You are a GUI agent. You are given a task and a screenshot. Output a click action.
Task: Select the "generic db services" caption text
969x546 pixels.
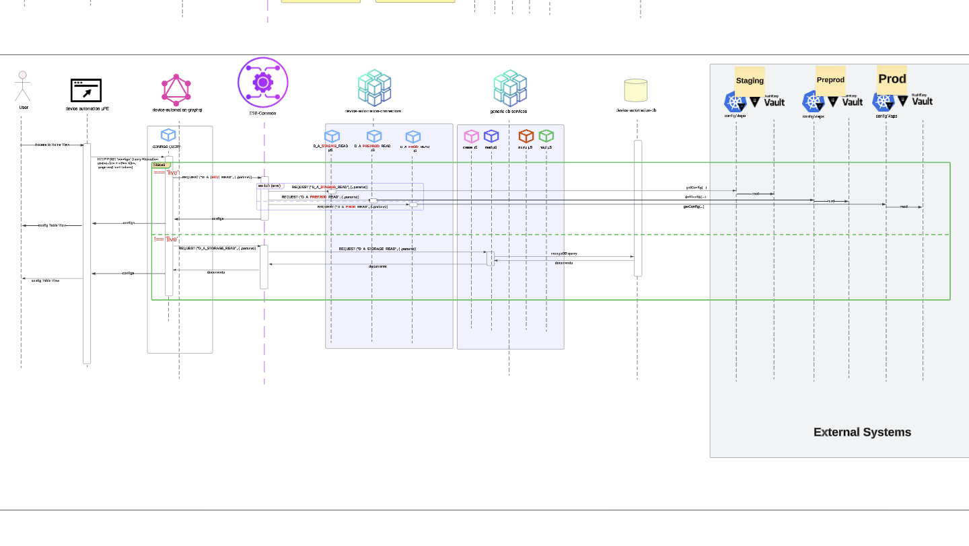(x=509, y=112)
